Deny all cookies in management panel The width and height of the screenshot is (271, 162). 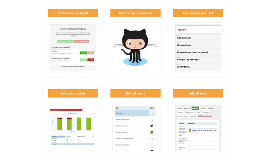[81, 41]
